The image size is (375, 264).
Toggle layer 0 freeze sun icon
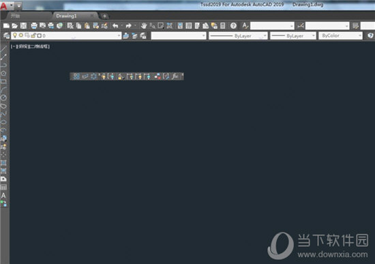(21, 35)
